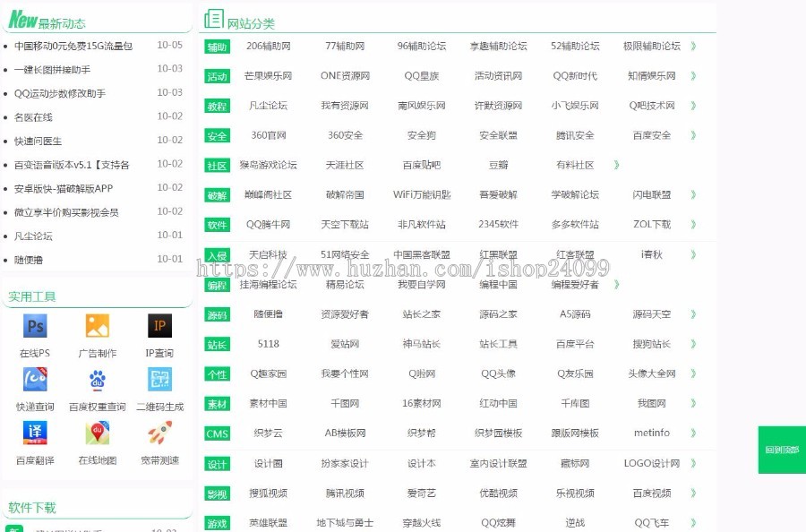Screen dimensions: 806x532
Task: Expand more links in the 辅助 row
Action: click(693, 47)
